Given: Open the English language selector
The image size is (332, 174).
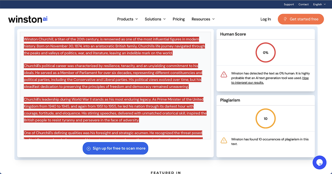Looking at the screenshot, I should tap(319, 4).
